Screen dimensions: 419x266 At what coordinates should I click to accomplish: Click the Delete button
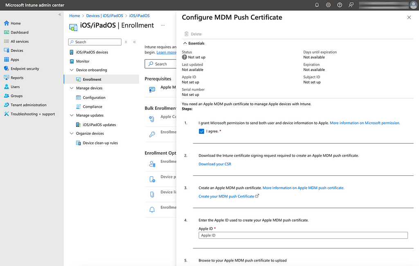(x=193, y=34)
